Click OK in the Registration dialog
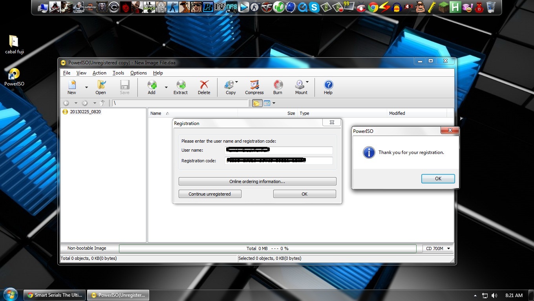Screen dimensions: 534x301 click(x=304, y=194)
